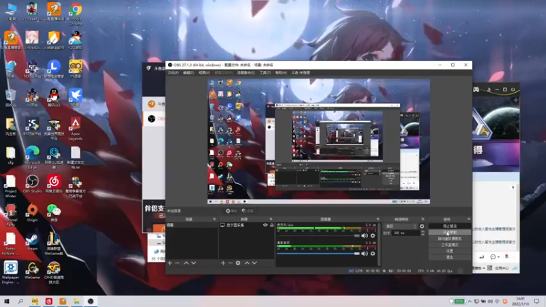Open the Windows Start menu
The height and width of the screenshot is (307, 546).
7,301
